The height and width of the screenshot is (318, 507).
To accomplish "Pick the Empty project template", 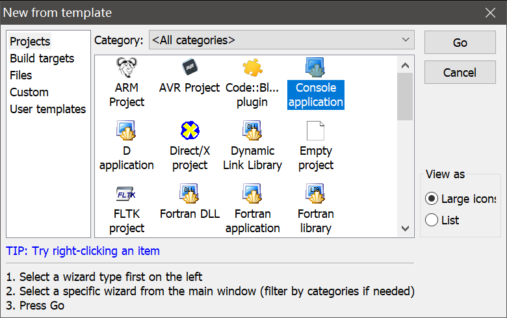I will (315, 131).
